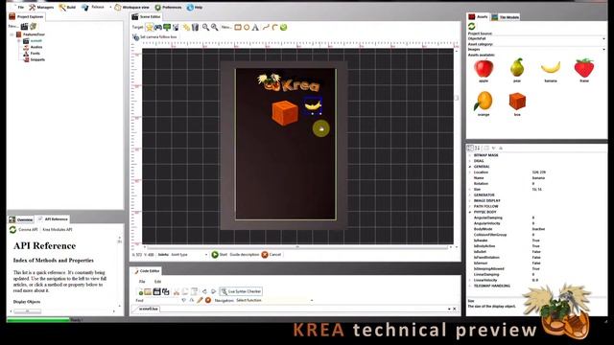Image resolution: width=614 pixels, height=345 pixels.
Task: Click the green speech bubble icon
Action: tap(167, 27)
